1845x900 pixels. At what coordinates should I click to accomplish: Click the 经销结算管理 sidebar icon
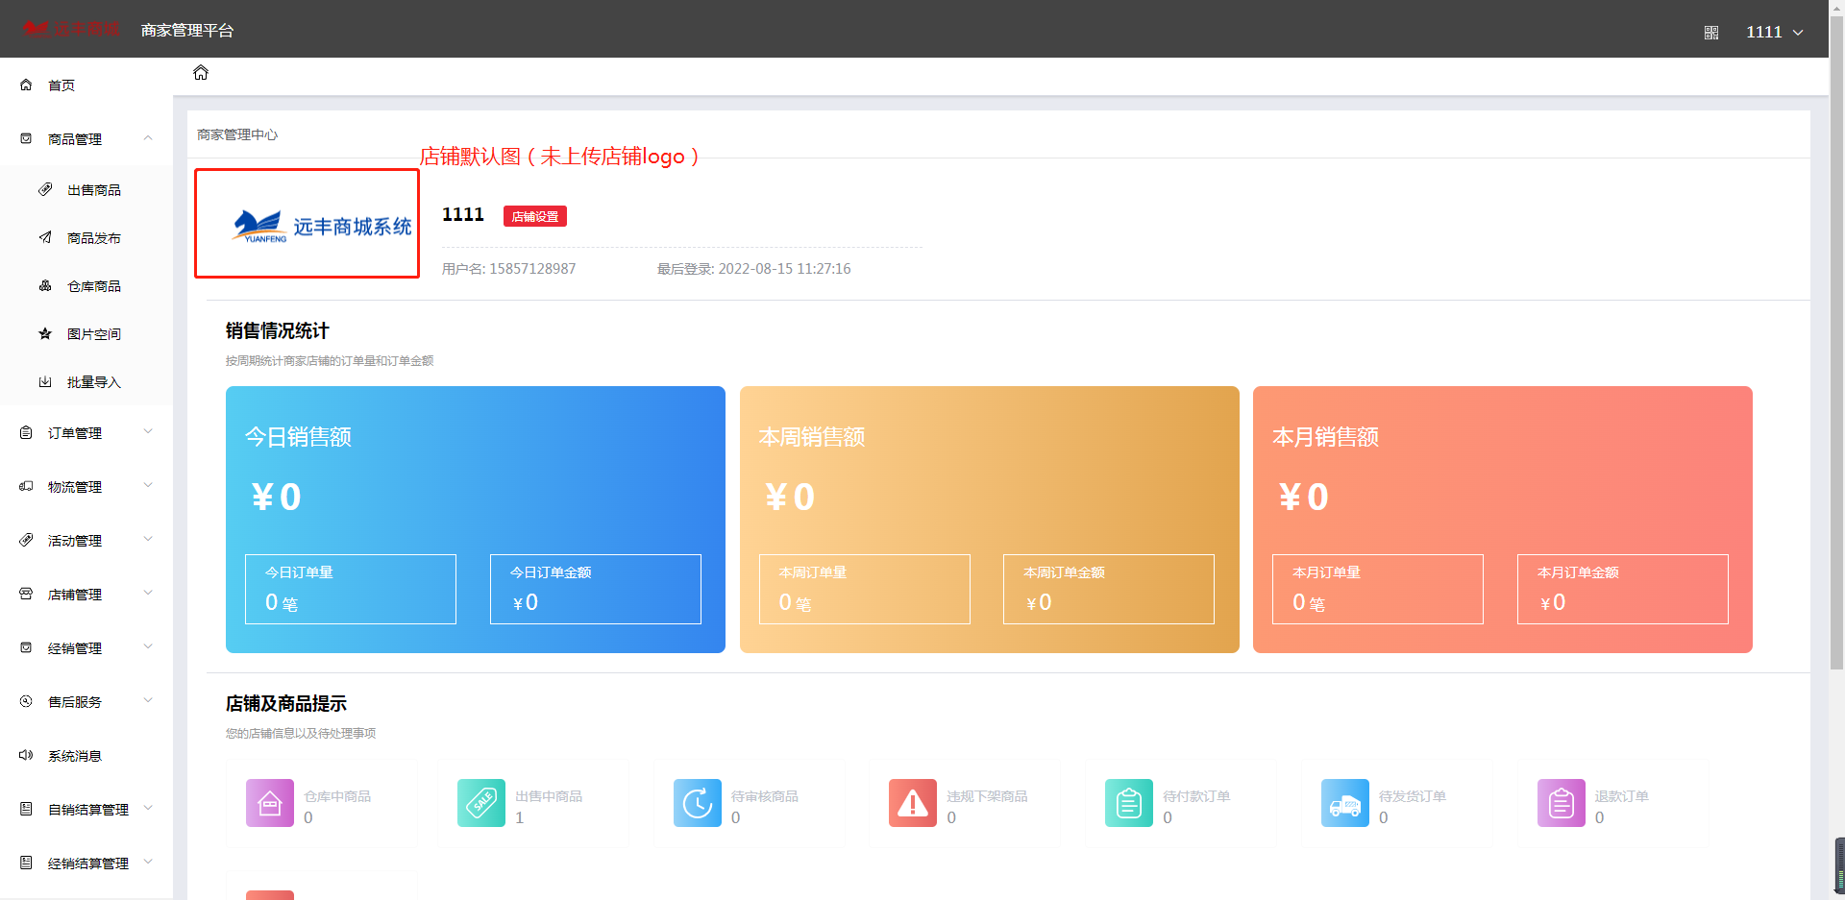(26, 863)
